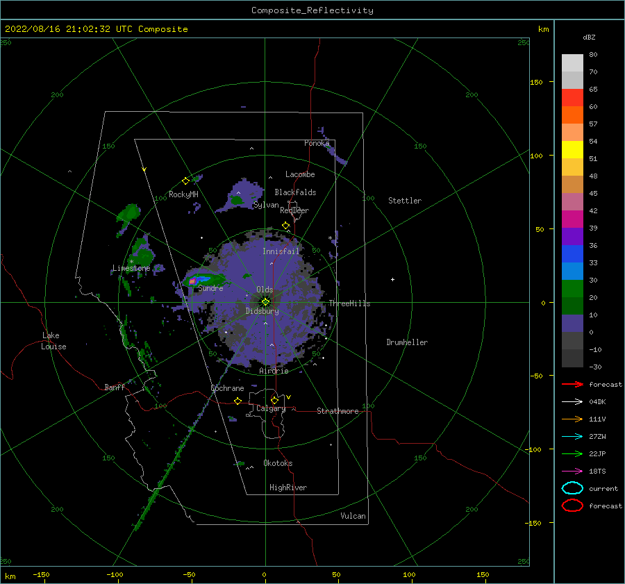Click the Lacombe city label
625x584 pixels.
(x=300, y=174)
